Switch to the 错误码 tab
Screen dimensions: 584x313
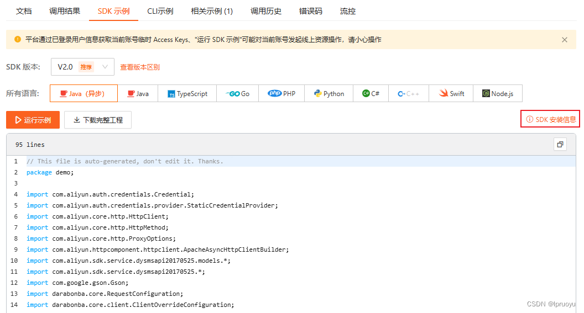311,11
